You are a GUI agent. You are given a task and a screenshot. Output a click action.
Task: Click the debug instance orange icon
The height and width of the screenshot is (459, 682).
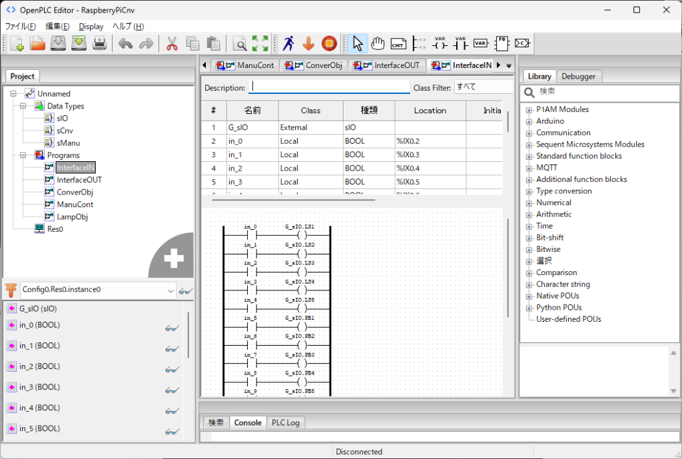click(11, 290)
